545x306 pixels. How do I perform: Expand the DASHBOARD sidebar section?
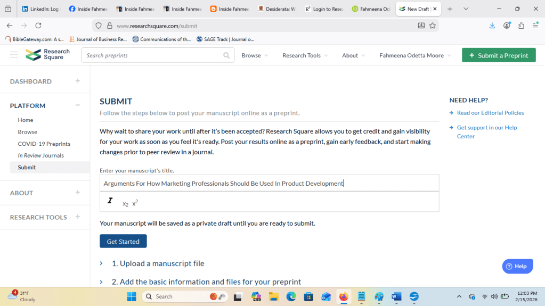(x=78, y=81)
